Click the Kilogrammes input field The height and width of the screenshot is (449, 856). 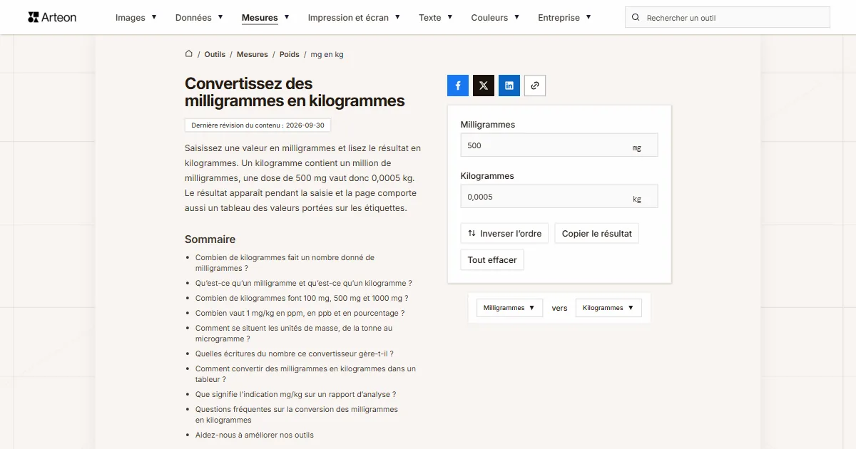click(559, 197)
